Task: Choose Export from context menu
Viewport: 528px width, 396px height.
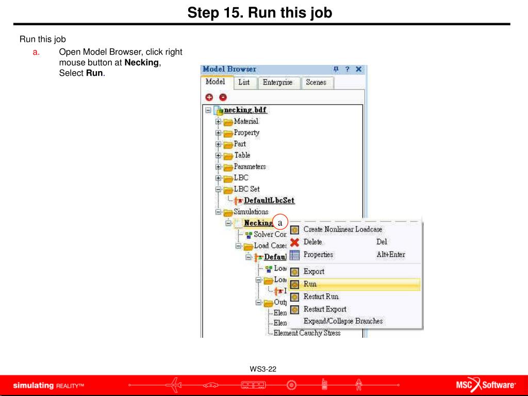Action: pyautogui.click(x=355, y=272)
